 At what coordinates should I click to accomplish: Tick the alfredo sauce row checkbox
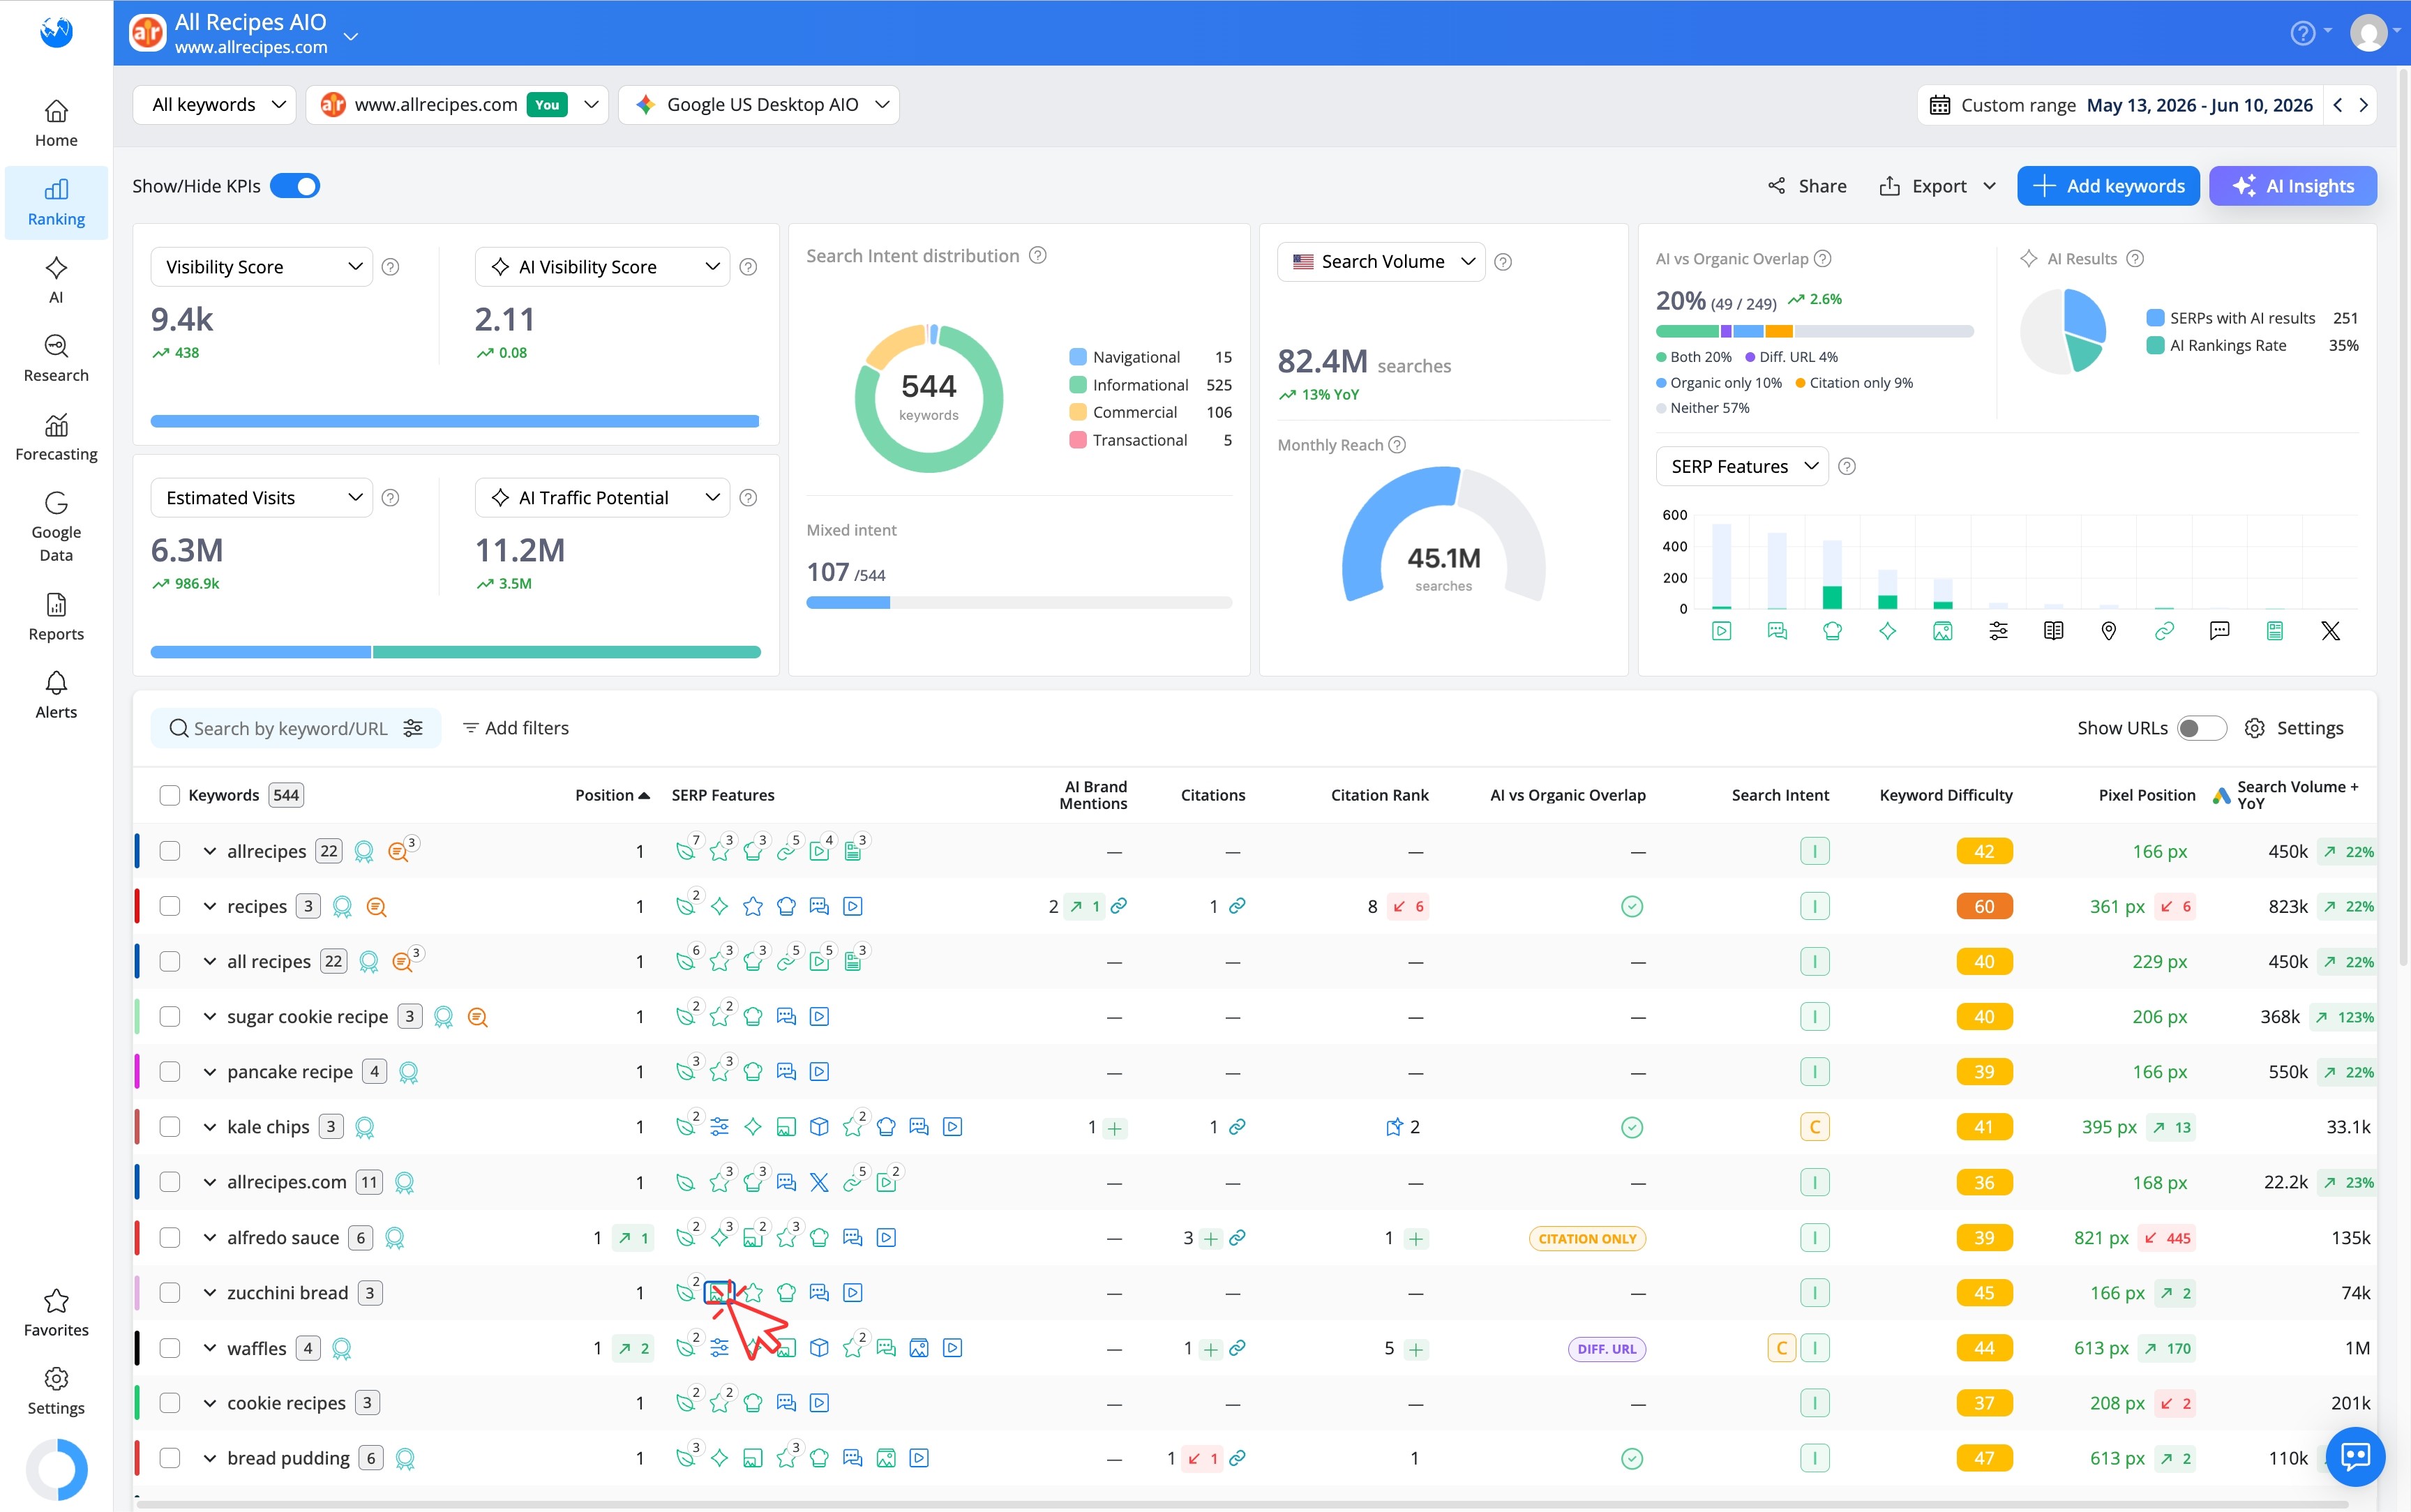[169, 1238]
